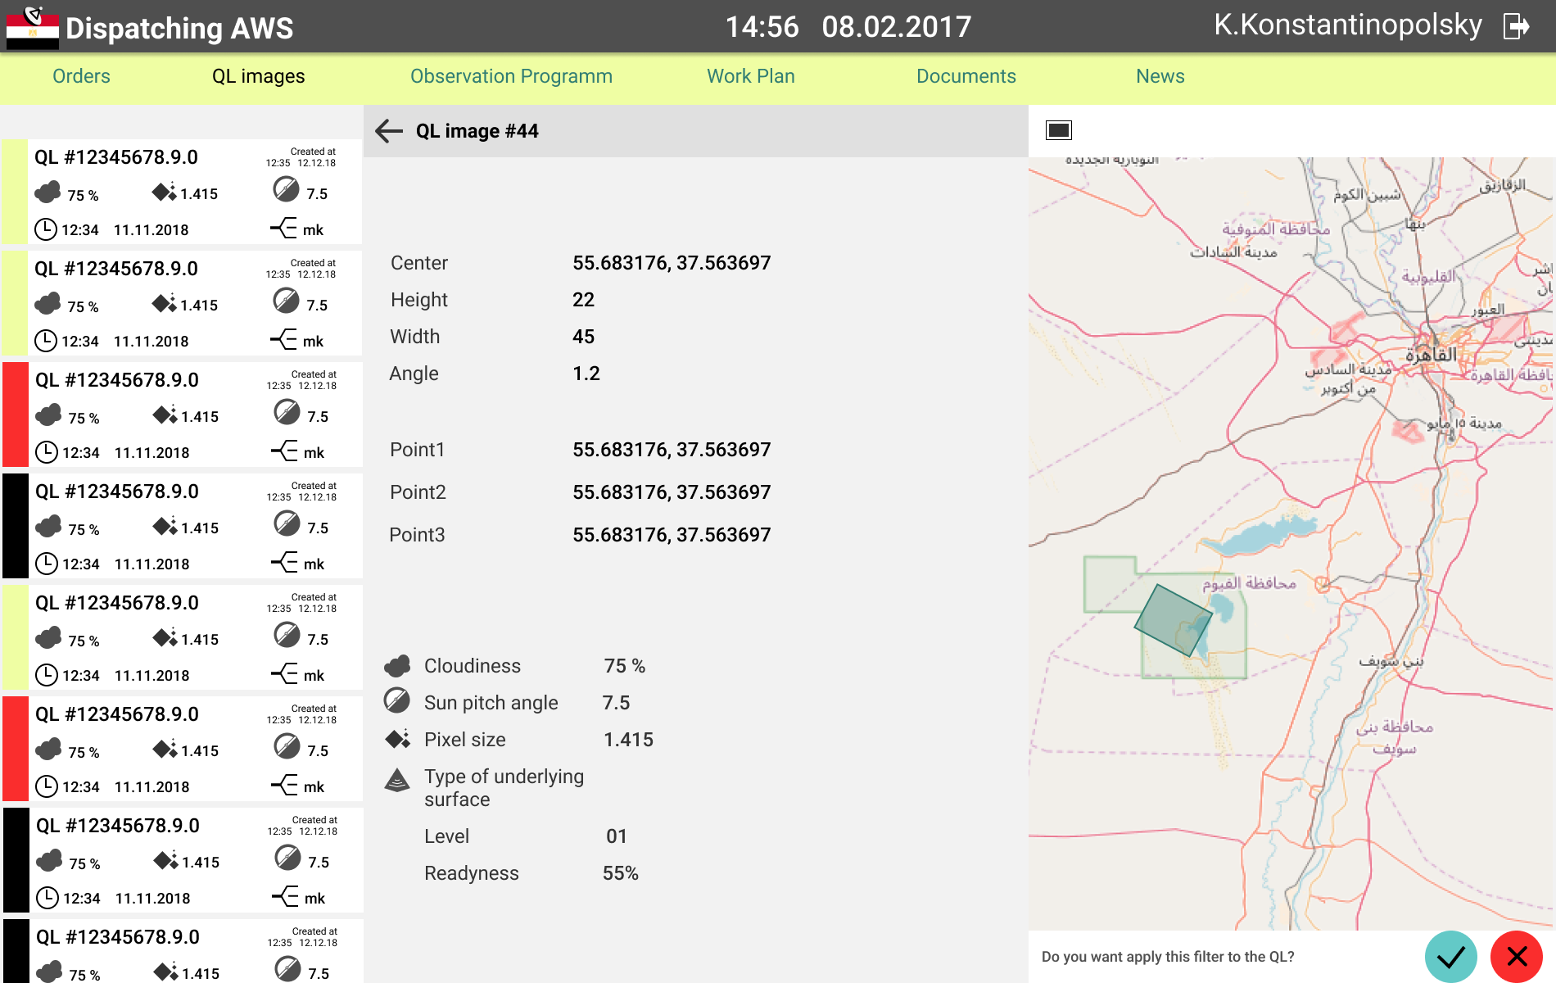Click the QL image #44 heading
The height and width of the screenshot is (983, 1556).
coord(477,131)
